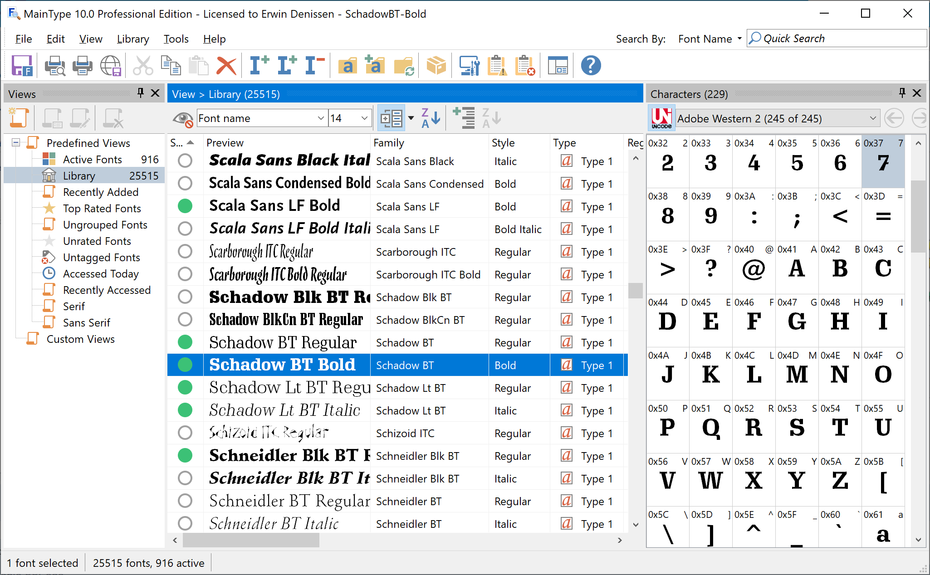Deactivate Scala Sans LF Bold green status

pos(185,206)
